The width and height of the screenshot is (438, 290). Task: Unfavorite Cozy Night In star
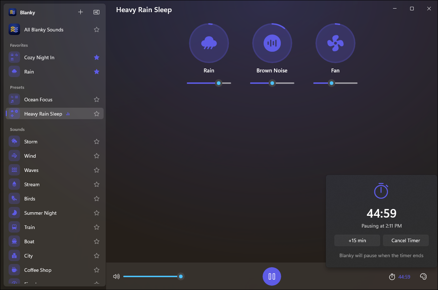(x=96, y=57)
